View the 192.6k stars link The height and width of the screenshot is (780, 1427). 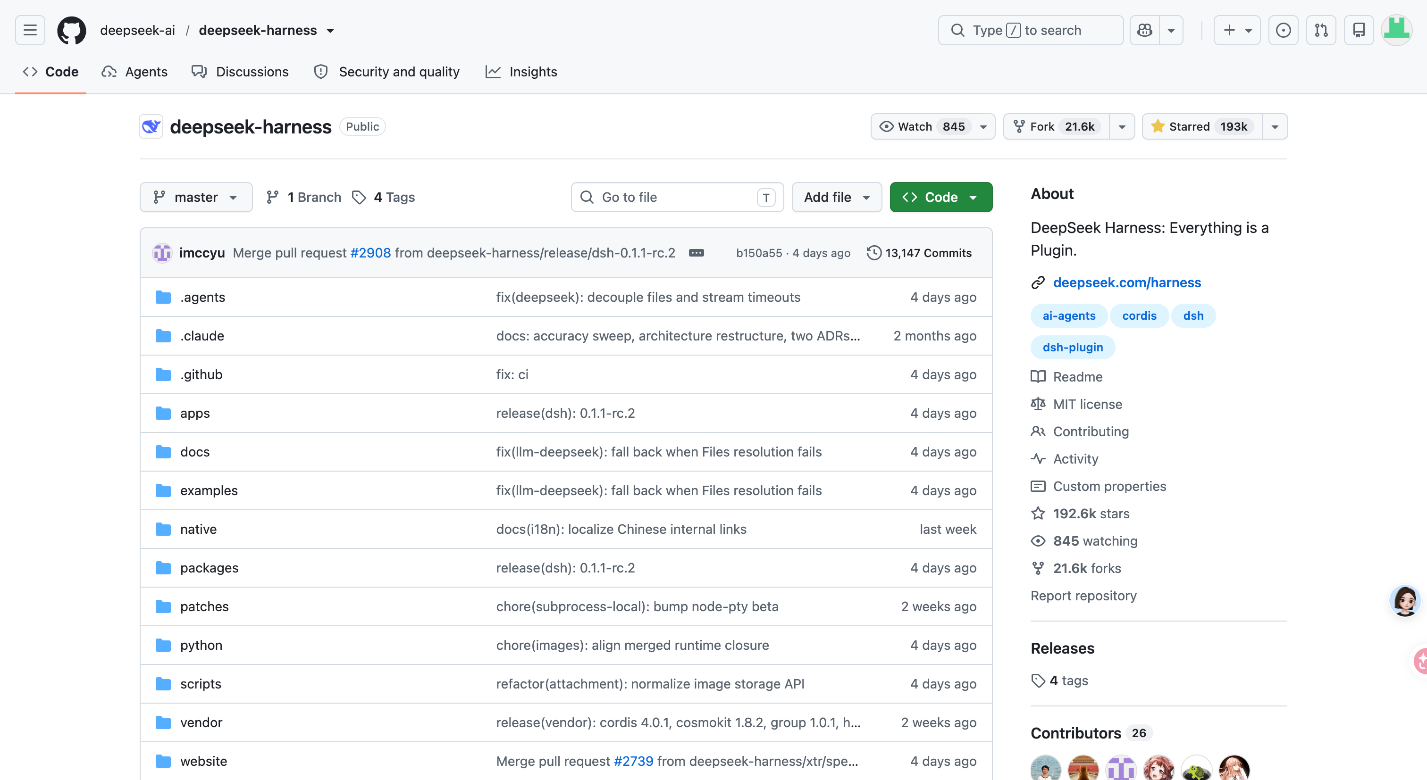click(1080, 514)
